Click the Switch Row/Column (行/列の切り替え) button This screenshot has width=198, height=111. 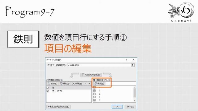click(91, 75)
